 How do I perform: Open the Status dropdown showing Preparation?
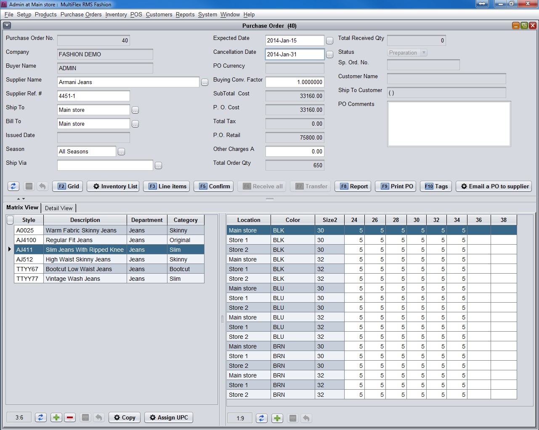coord(423,53)
